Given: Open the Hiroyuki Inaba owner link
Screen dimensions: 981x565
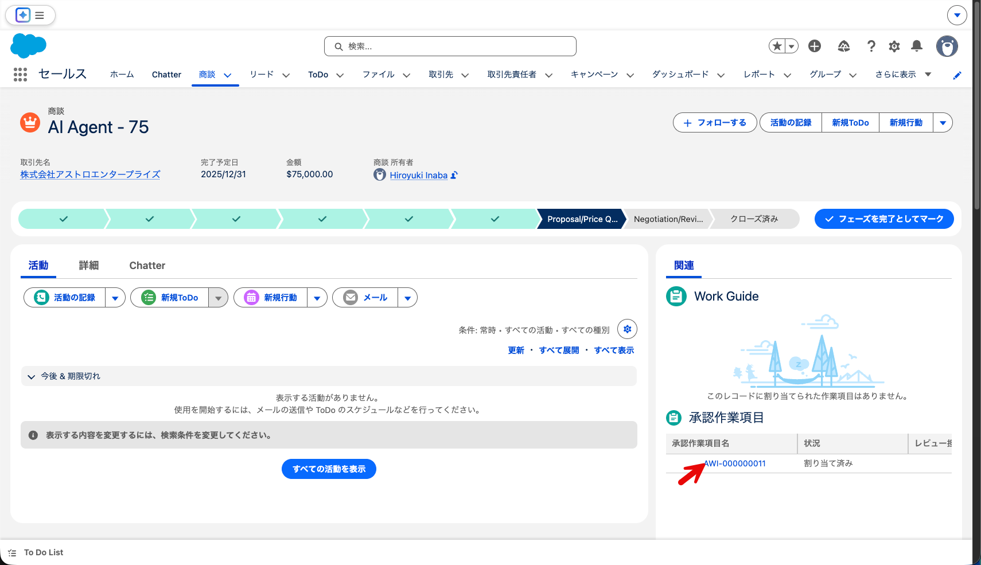Looking at the screenshot, I should (x=419, y=176).
